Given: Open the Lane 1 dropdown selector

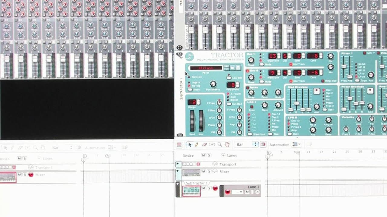Looking at the screenshot, I should click(x=237, y=192).
